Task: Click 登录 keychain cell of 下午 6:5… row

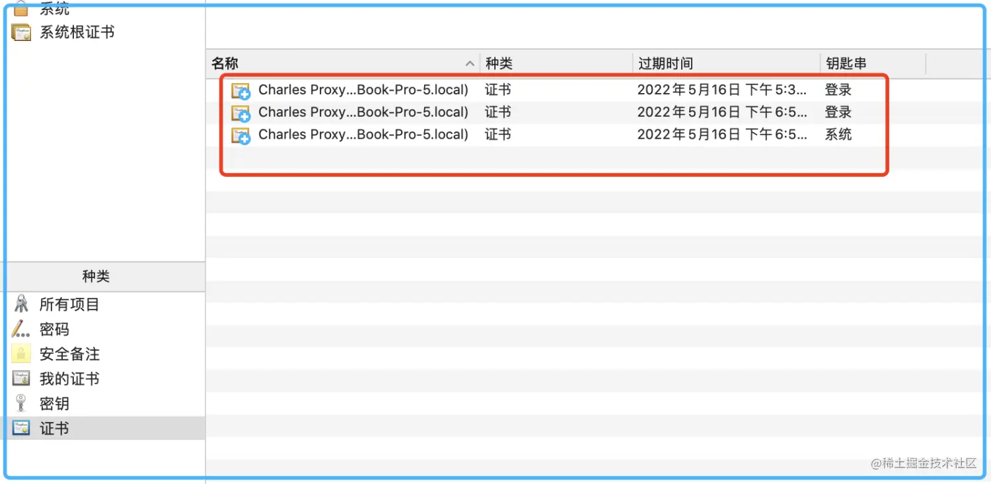Action: (838, 112)
